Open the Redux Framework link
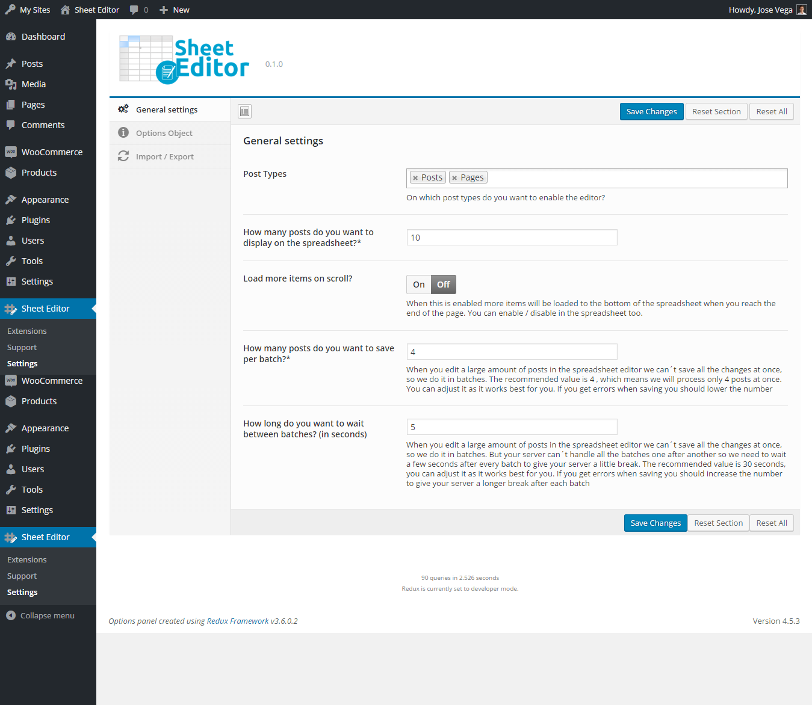This screenshot has height=705, width=812. click(x=238, y=621)
